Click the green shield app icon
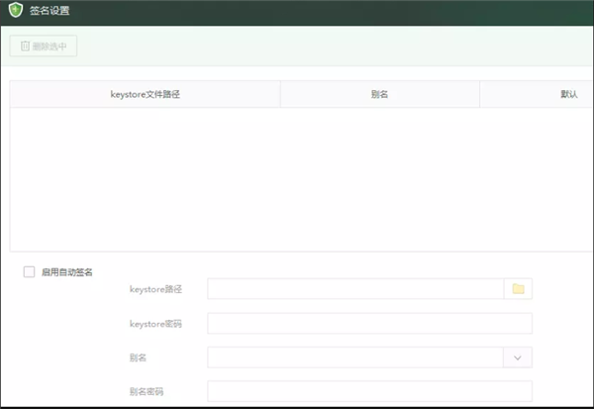Screen dimensions: 594x409 coord(15,12)
